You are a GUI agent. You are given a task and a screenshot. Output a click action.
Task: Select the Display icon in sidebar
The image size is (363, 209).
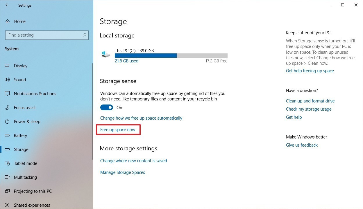tap(7, 66)
